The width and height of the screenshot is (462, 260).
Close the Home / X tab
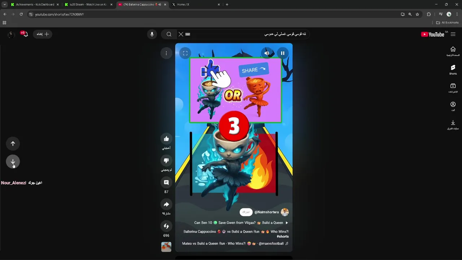click(x=219, y=4)
